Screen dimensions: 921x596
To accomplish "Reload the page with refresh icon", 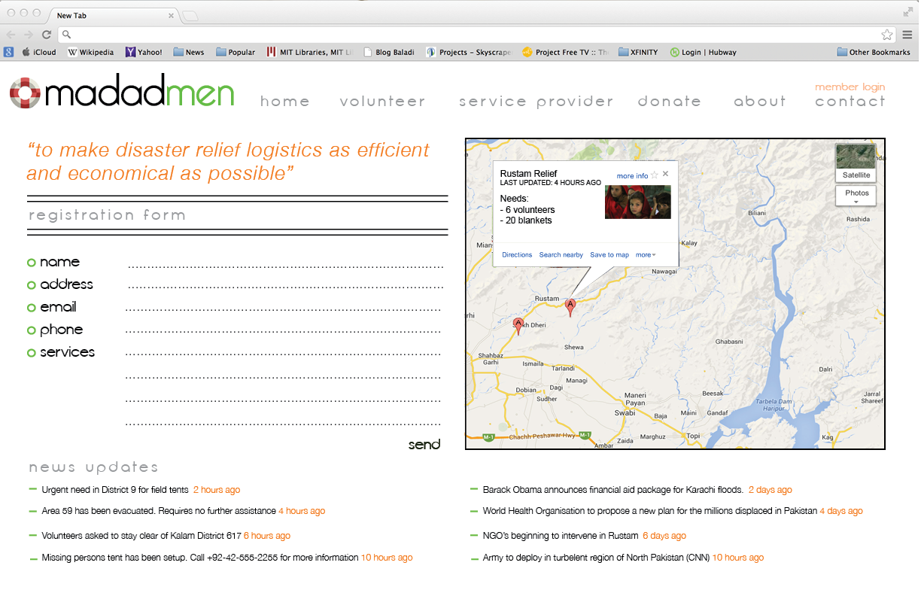I will click(47, 35).
